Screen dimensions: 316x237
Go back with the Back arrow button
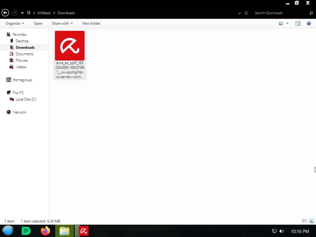pyautogui.click(x=5, y=13)
